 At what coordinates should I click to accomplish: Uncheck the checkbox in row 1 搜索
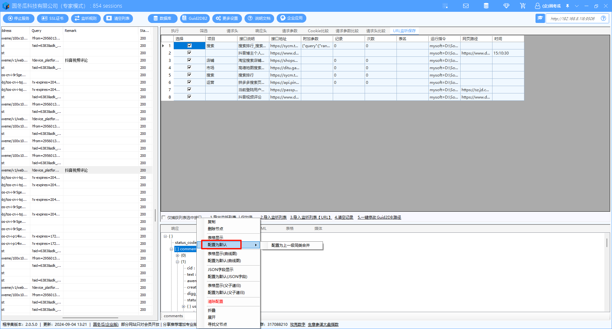pyautogui.click(x=189, y=46)
